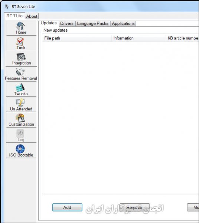Click the ISO-Bootable disc icon

click(20, 149)
